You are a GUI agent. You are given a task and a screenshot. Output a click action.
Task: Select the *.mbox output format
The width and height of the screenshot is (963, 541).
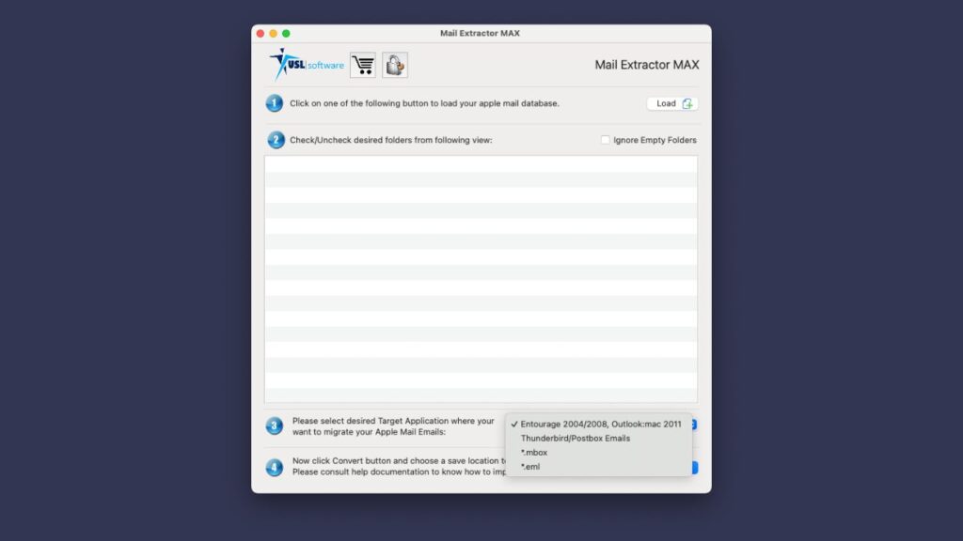point(535,452)
